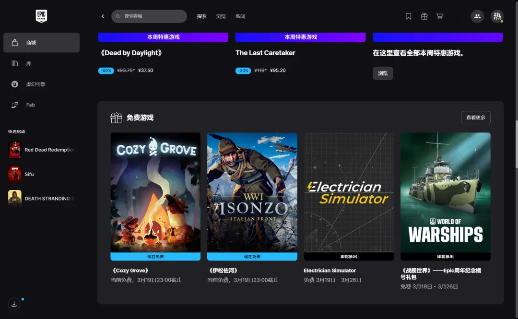Open the 《战舰世界》 Epic周年纪念 title link

(x=441, y=274)
